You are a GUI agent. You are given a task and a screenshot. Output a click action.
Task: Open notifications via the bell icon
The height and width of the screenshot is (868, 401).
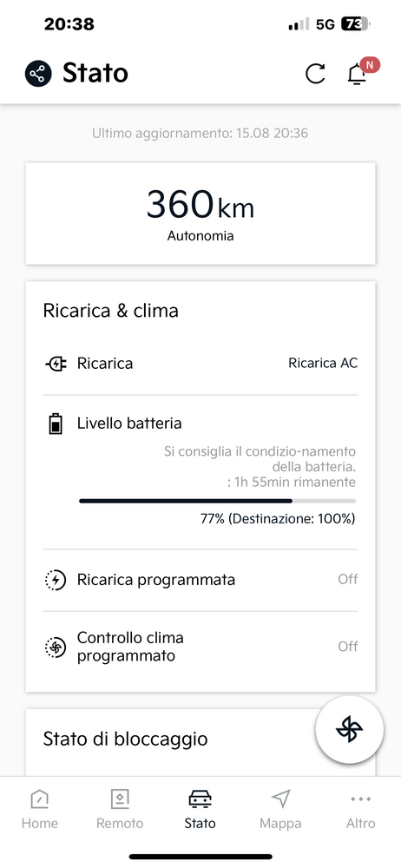coord(357,74)
